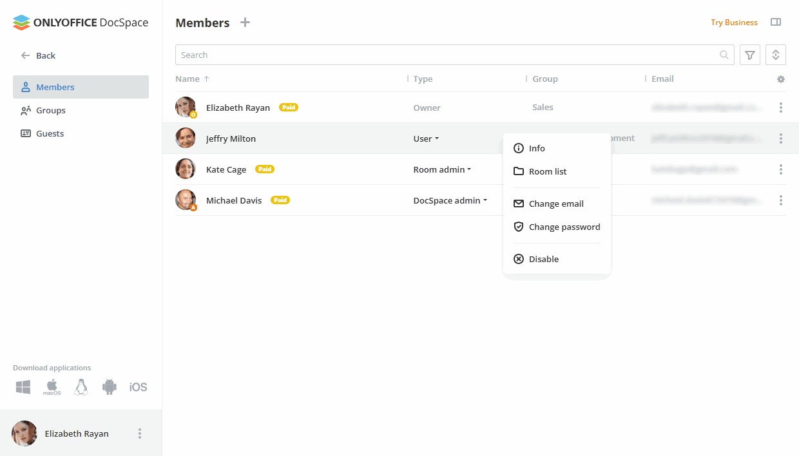Image resolution: width=799 pixels, height=456 pixels.
Task: Open the Type dropdown for Kate Cage
Action: pos(442,169)
